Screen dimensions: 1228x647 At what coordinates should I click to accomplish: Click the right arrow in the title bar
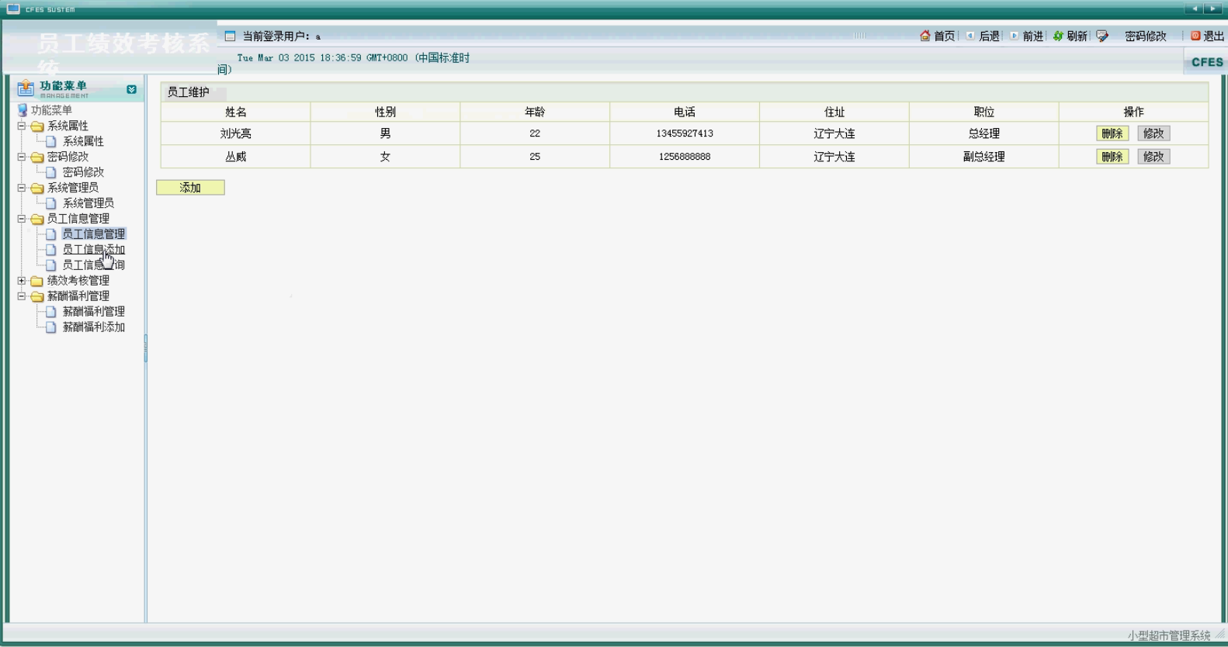click(1213, 9)
